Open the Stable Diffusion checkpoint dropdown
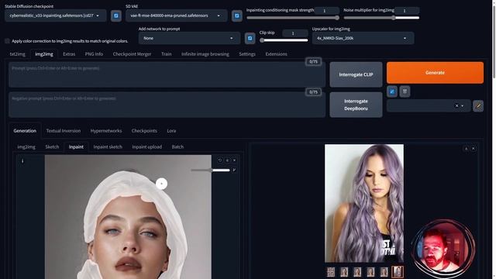The height and width of the screenshot is (279, 496). point(55,15)
